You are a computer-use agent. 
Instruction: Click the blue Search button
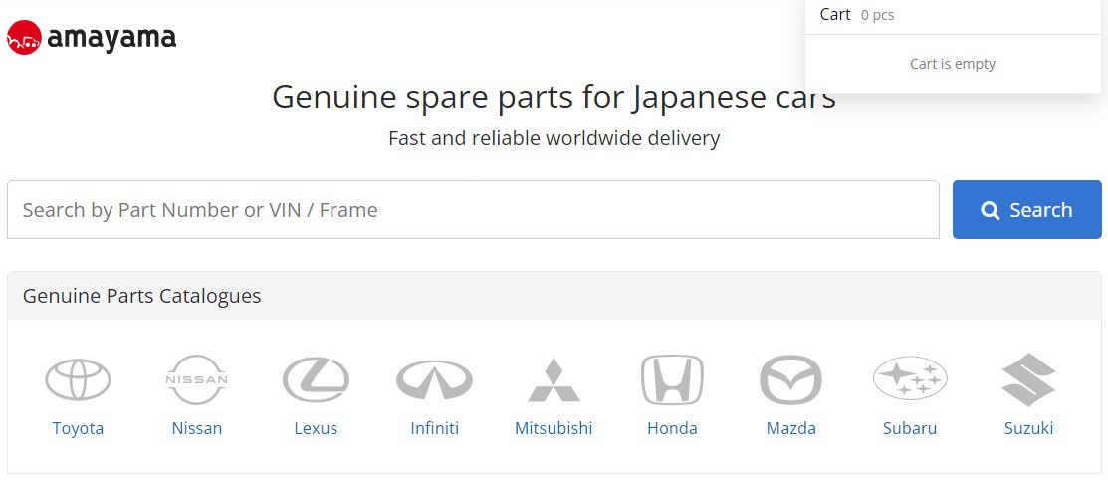(x=1026, y=209)
